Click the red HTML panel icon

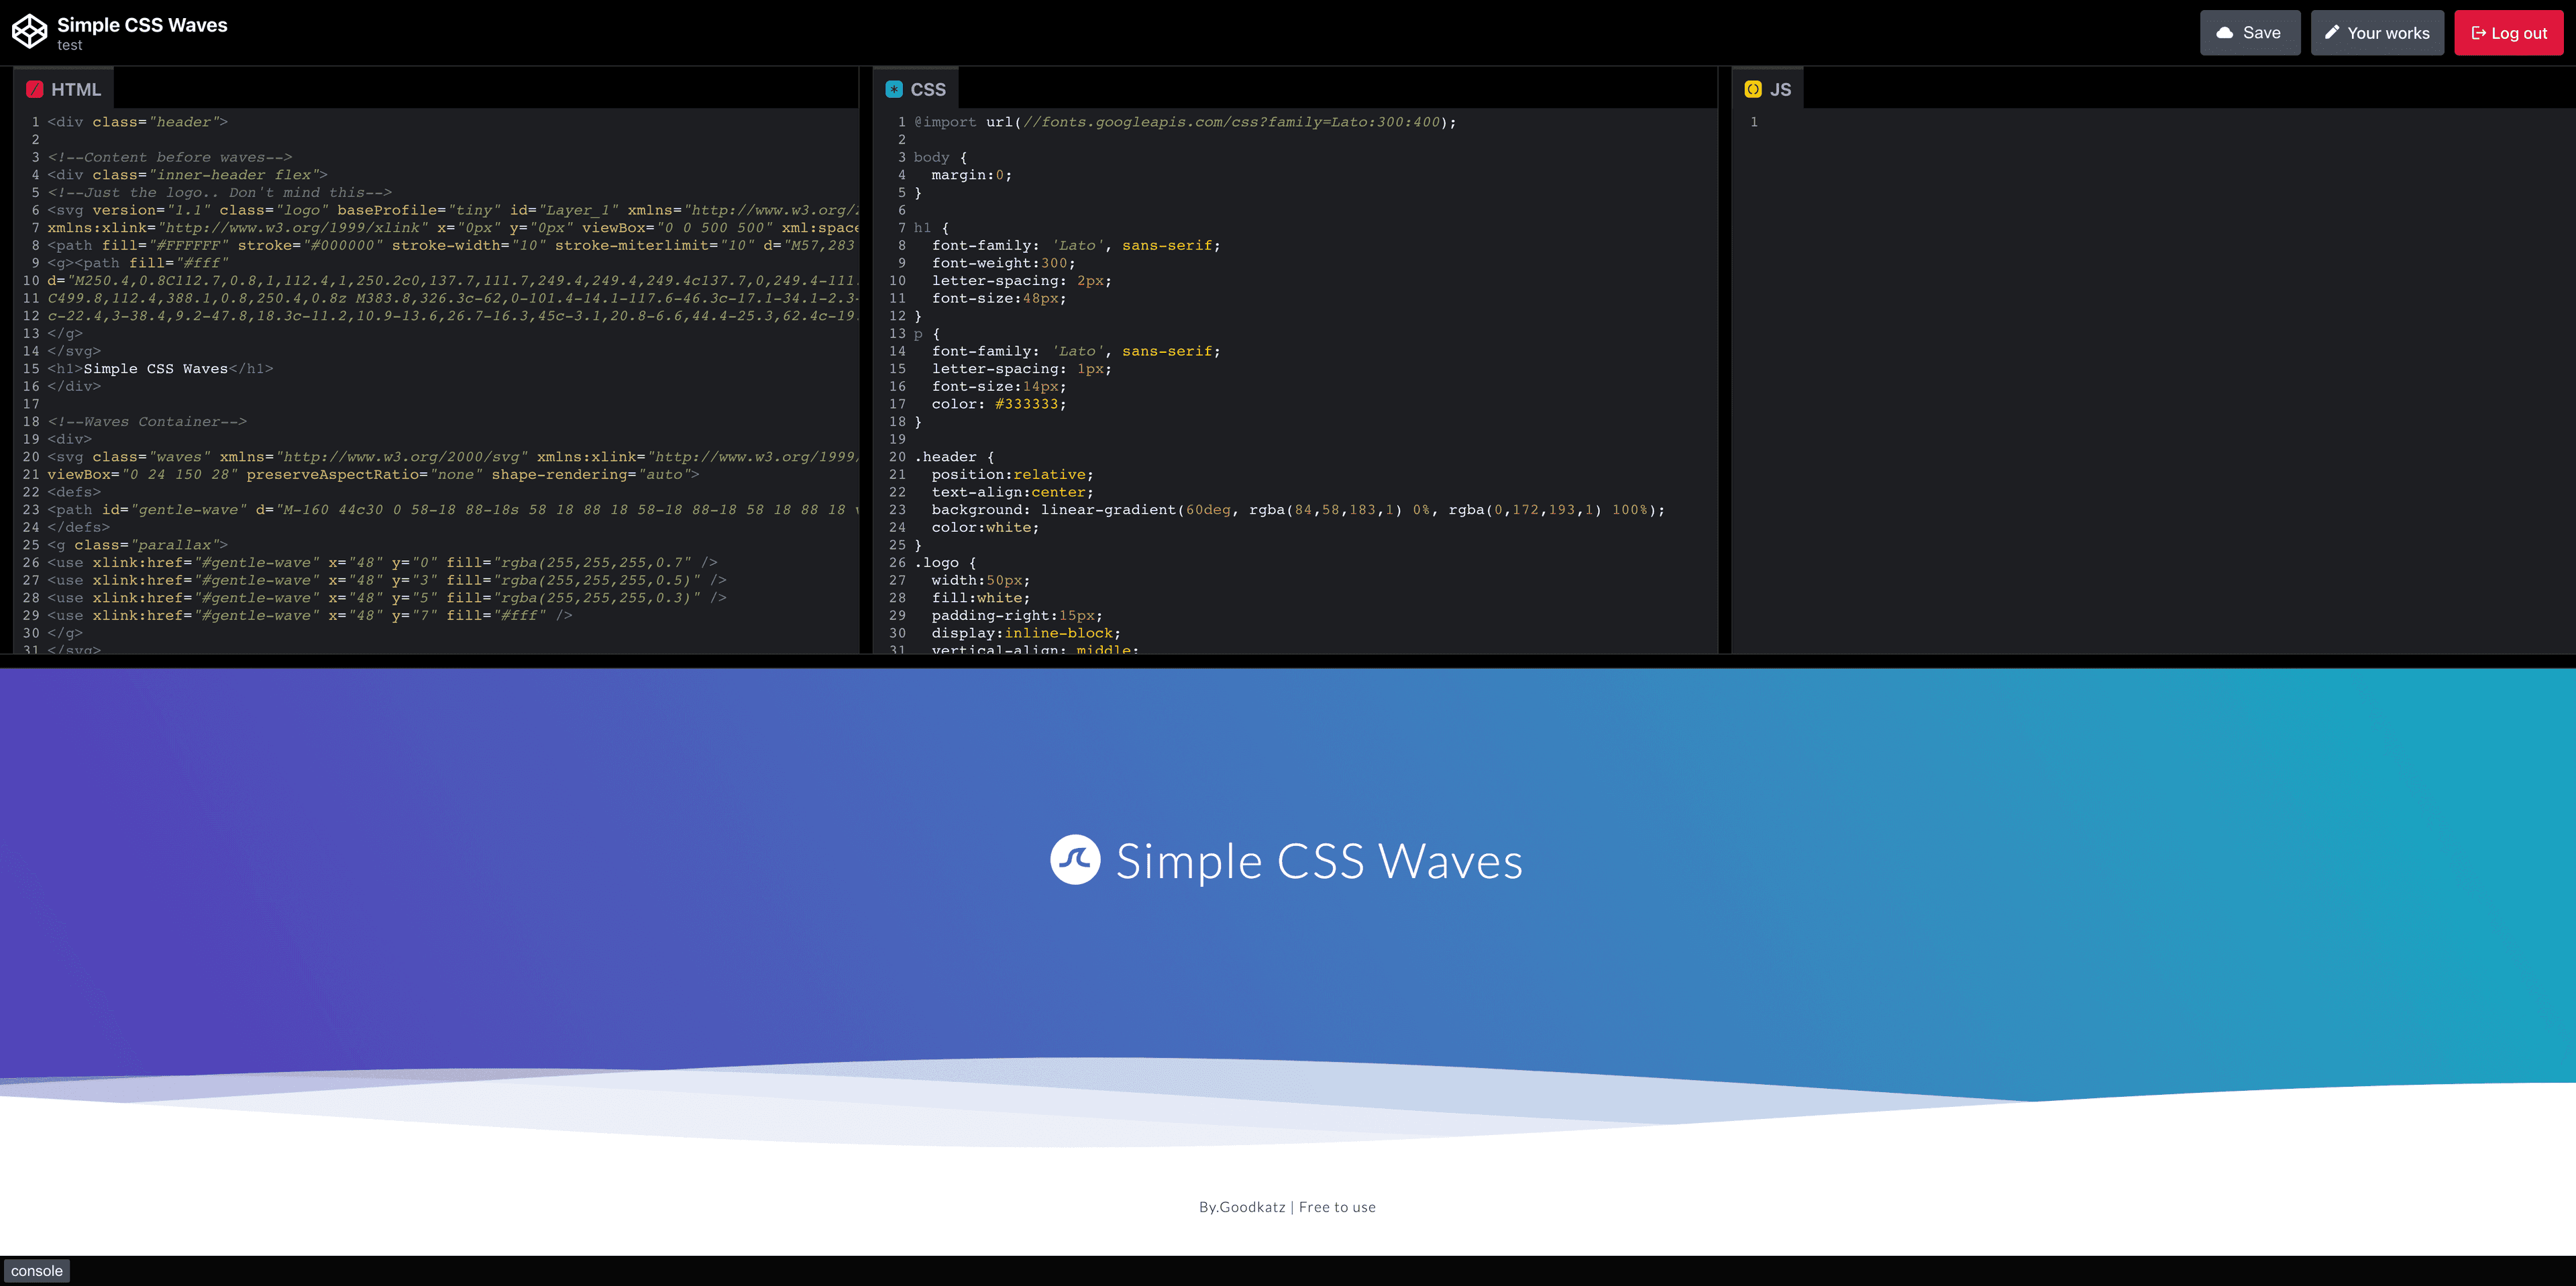pyautogui.click(x=36, y=89)
